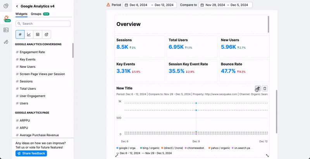The width and height of the screenshot is (310, 159).
Task: Open the image library icon in left rail
Action: click(6, 30)
